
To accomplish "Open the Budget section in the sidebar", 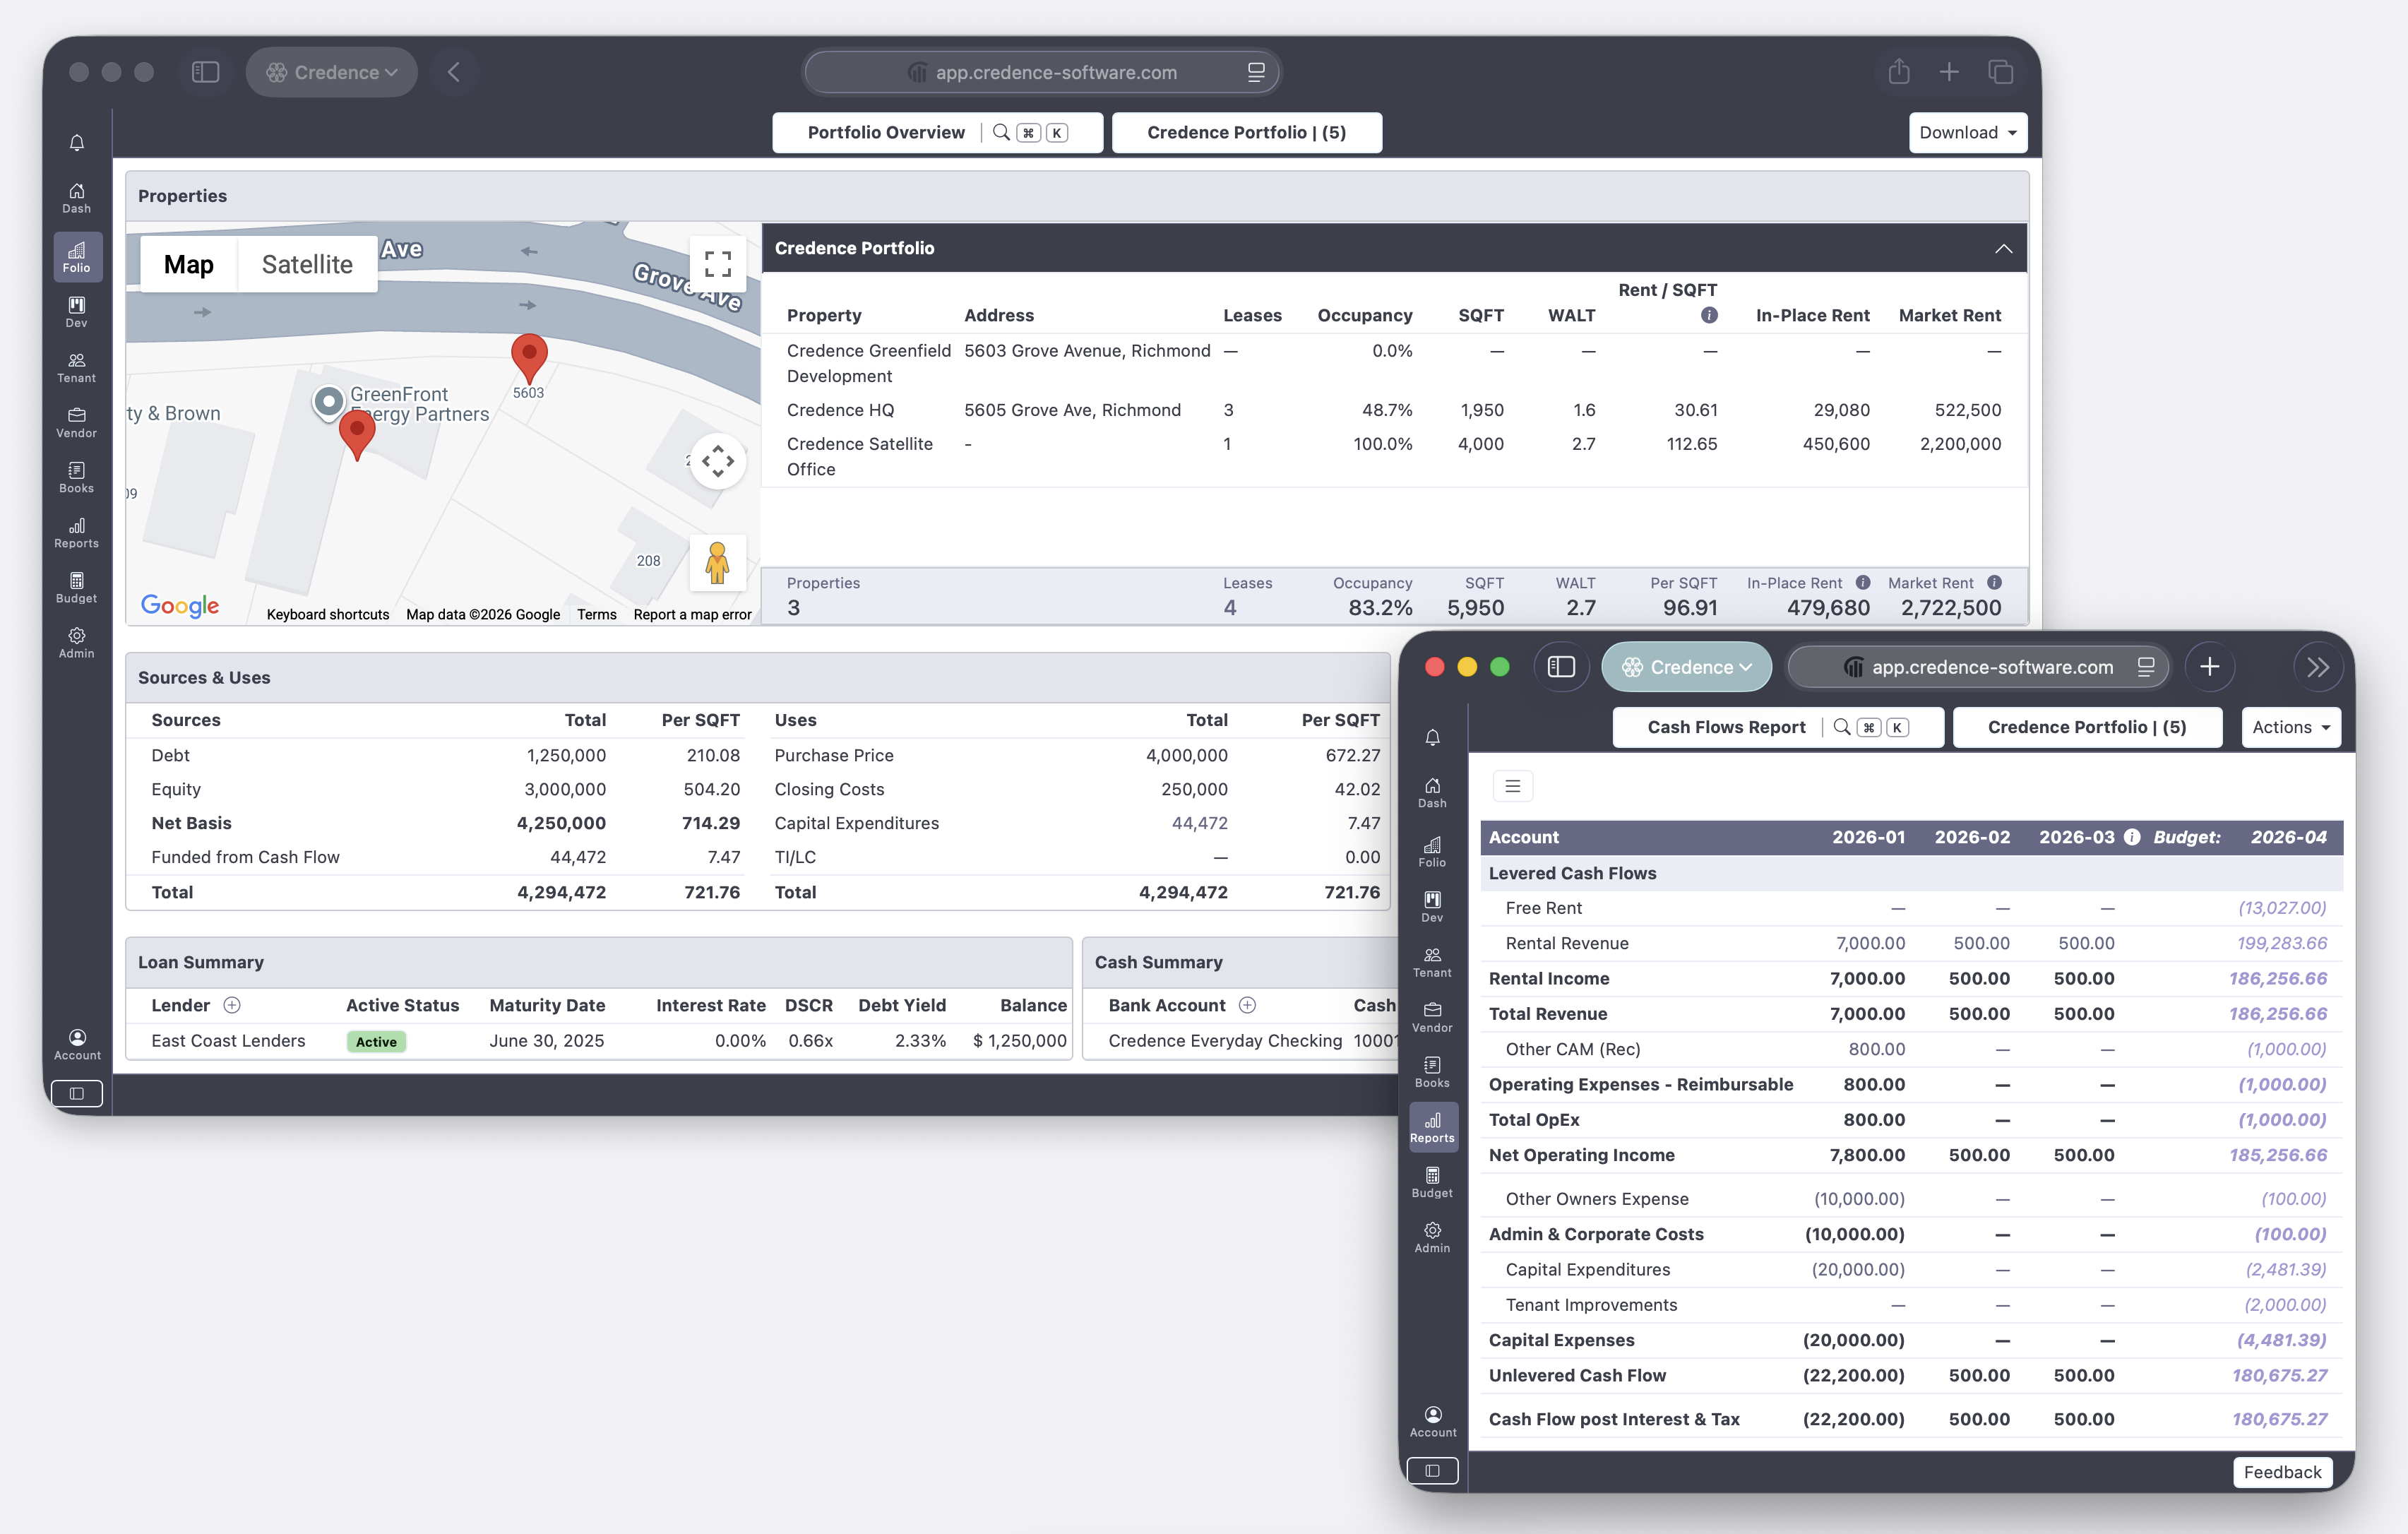I will pyautogui.click(x=76, y=588).
